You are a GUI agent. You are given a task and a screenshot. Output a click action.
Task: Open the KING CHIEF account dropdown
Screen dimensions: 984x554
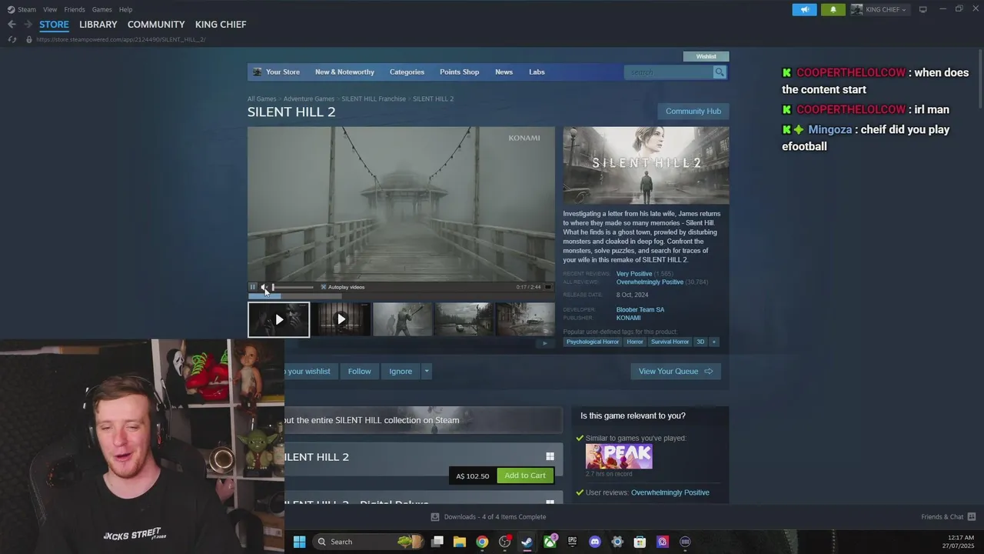tap(879, 9)
